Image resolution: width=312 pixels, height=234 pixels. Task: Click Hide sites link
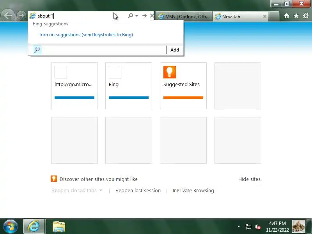[x=249, y=179]
